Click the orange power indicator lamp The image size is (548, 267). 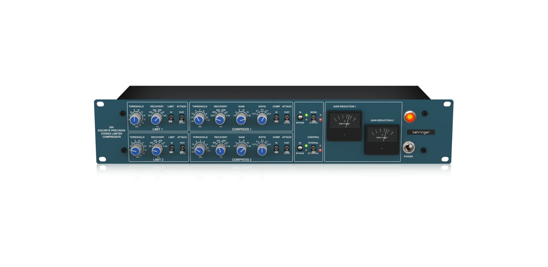pyautogui.click(x=410, y=117)
